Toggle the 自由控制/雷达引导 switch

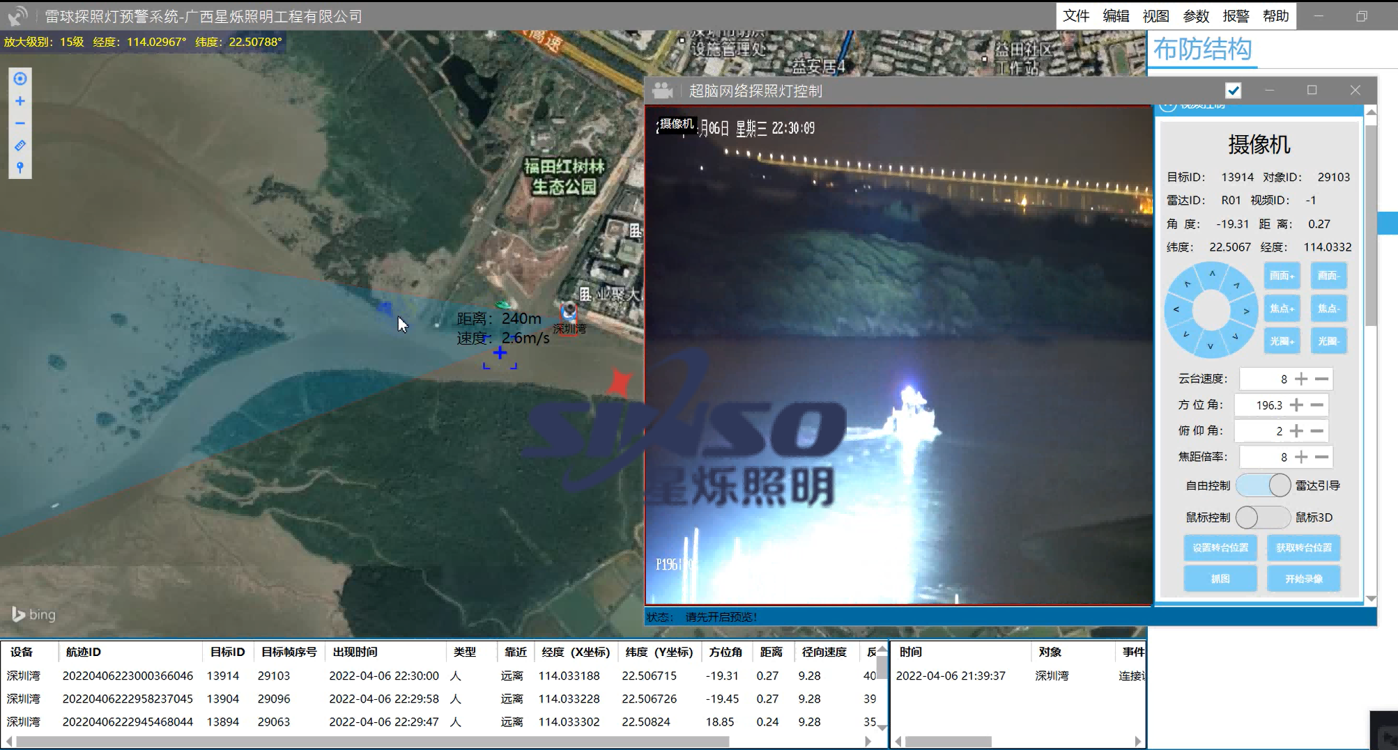1262,485
